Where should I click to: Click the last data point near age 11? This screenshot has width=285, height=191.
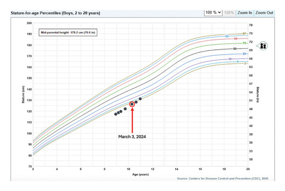point(140,99)
